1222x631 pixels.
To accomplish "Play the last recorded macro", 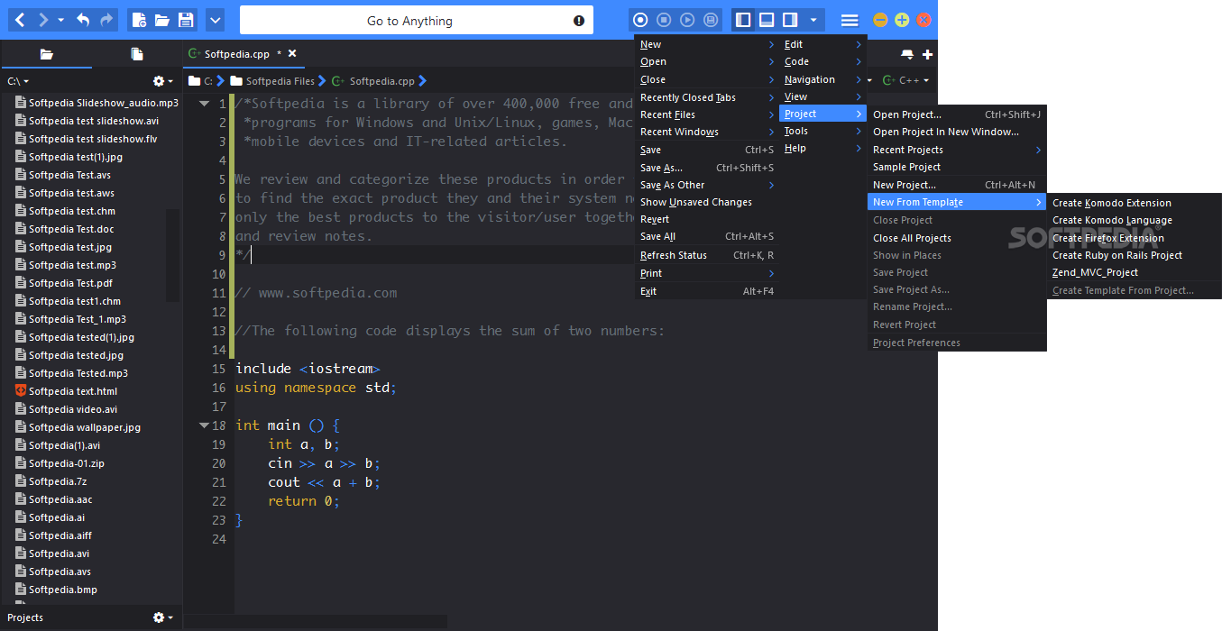I will pyautogui.click(x=687, y=20).
